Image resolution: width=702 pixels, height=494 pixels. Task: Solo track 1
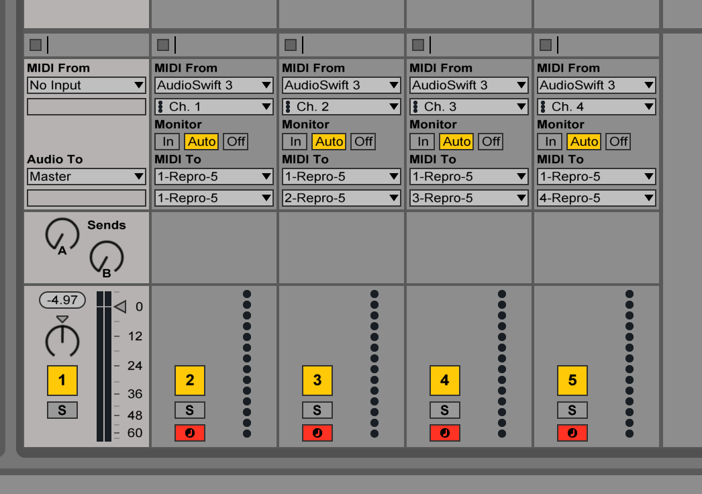pyautogui.click(x=62, y=410)
